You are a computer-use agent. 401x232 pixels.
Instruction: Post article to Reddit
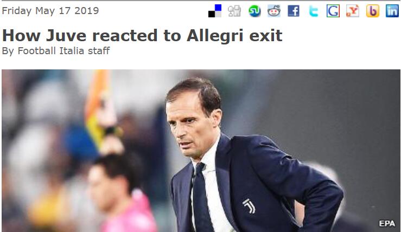[x=274, y=11]
